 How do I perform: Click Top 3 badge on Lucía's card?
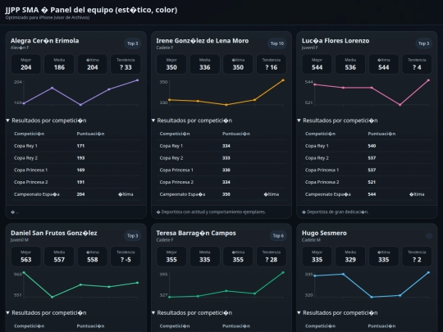click(x=424, y=43)
